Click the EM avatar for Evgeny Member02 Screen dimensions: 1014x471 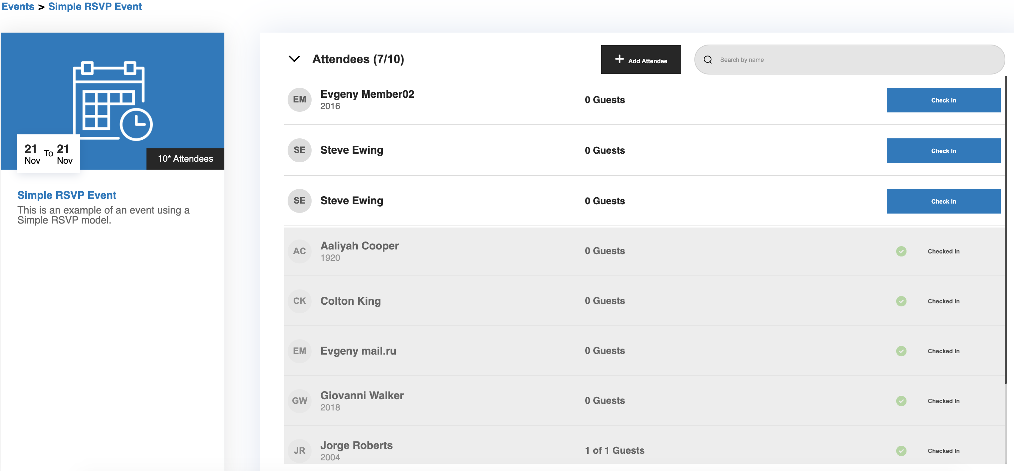pos(299,99)
